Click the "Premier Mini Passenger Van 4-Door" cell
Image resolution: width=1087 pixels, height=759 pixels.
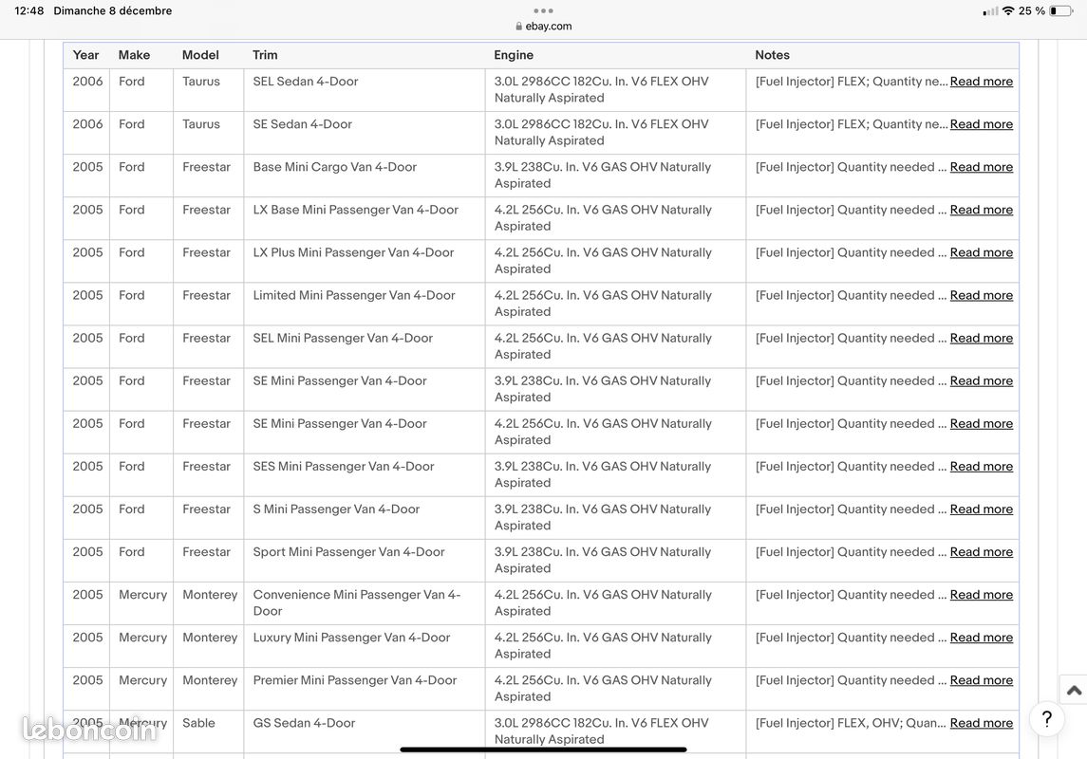coord(365,689)
